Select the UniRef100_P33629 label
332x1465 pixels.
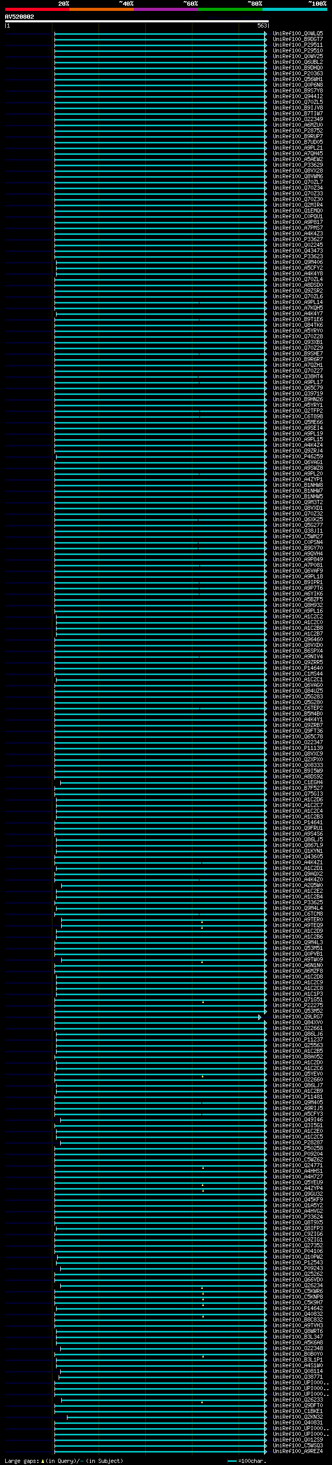click(x=298, y=165)
